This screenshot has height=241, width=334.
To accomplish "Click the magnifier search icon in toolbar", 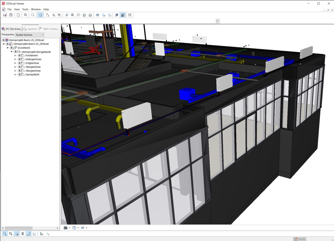I will point(33,15).
